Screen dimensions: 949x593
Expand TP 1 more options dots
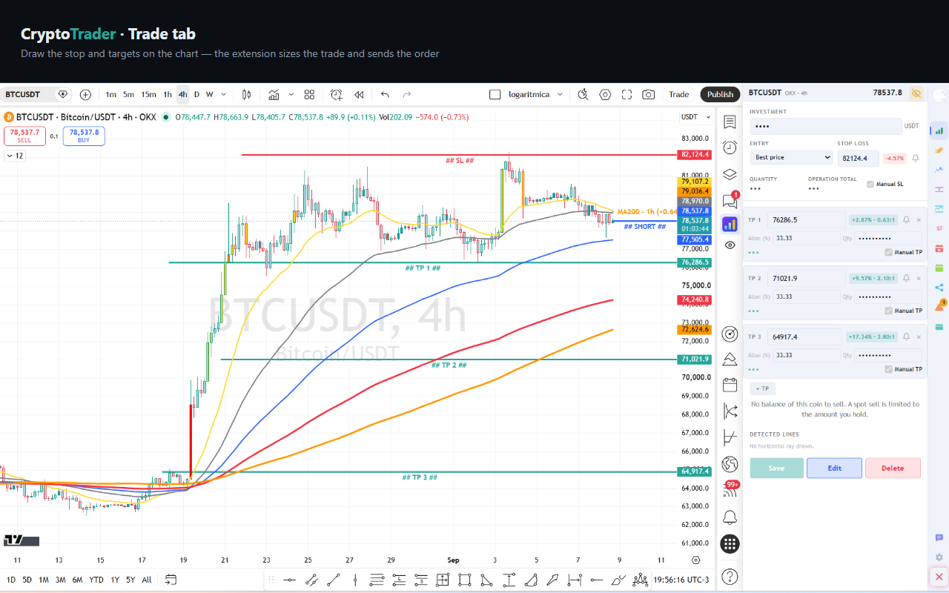pos(754,252)
